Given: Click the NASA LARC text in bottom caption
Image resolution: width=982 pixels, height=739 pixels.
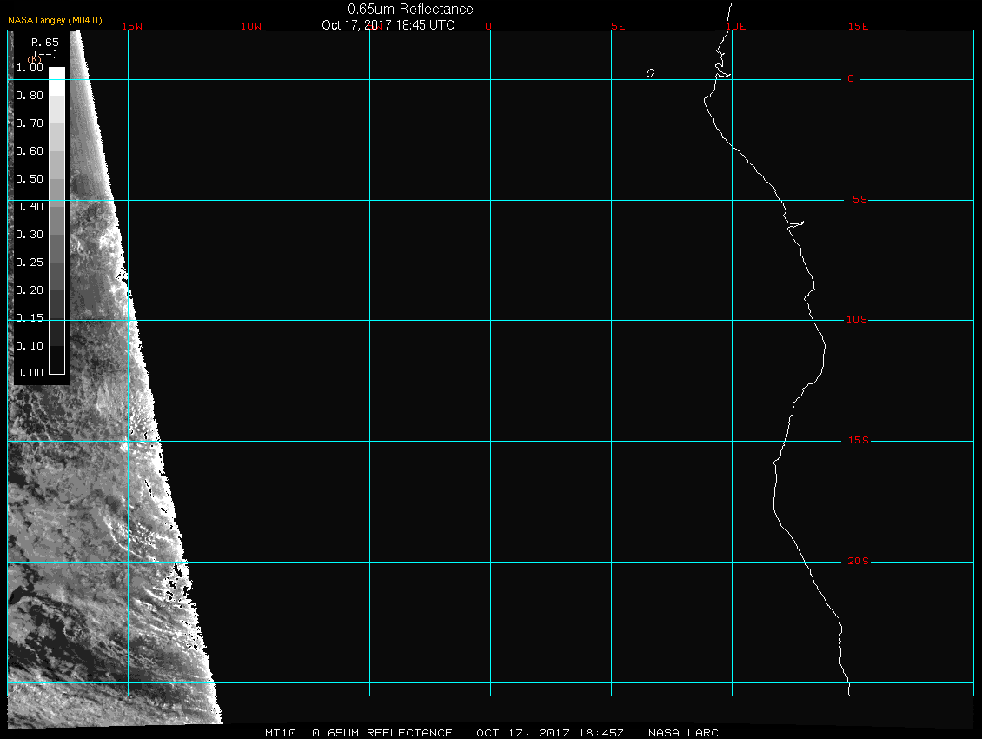Looking at the screenshot, I should [x=683, y=733].
